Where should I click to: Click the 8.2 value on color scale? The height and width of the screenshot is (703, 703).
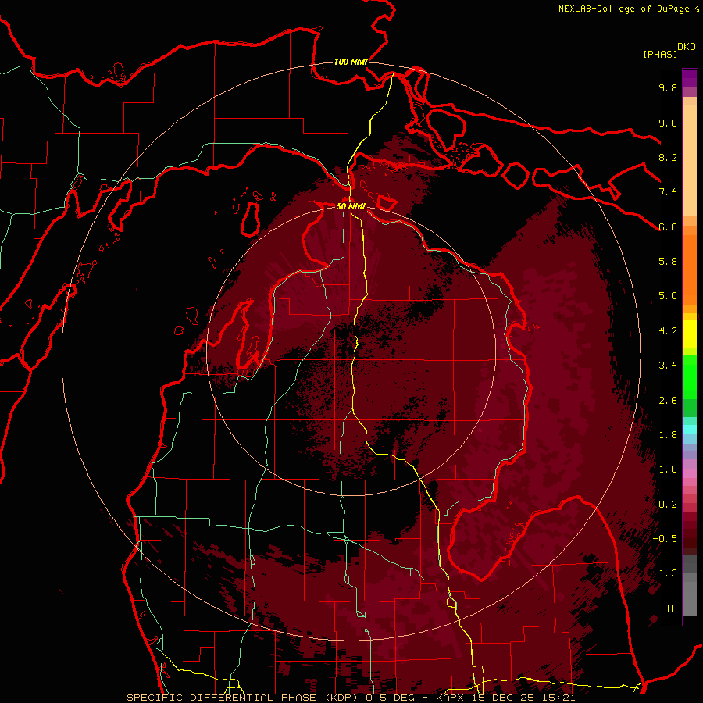[x=668, y=157]
